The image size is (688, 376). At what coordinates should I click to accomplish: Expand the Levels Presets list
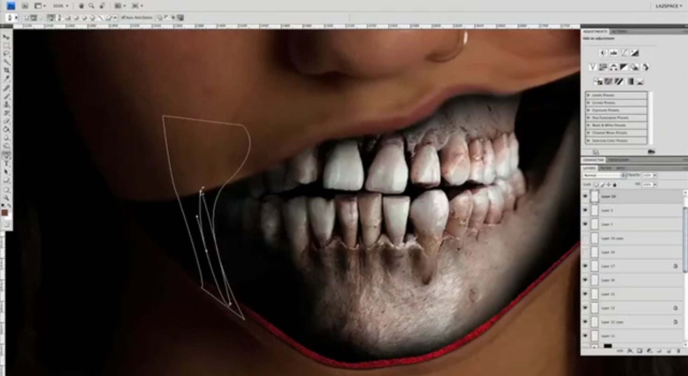coord(589,95)
